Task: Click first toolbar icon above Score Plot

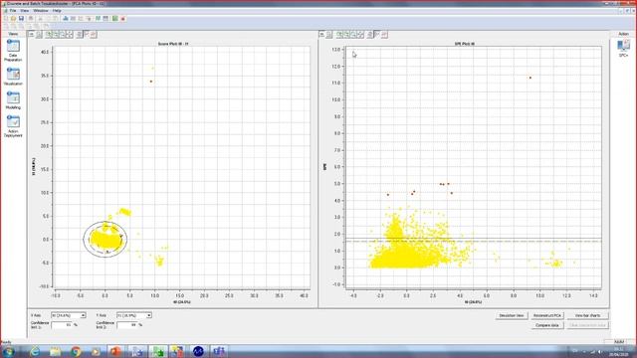Action: (31, 35)
